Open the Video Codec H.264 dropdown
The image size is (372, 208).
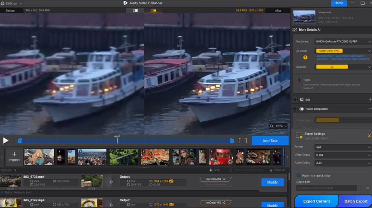(x=343, y=155)
